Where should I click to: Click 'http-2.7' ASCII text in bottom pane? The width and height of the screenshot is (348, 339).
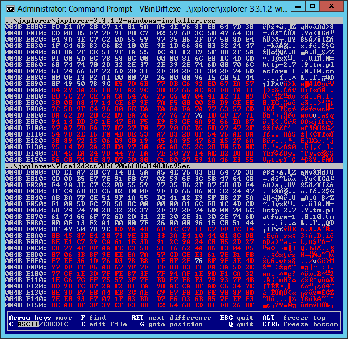(279, 210)
